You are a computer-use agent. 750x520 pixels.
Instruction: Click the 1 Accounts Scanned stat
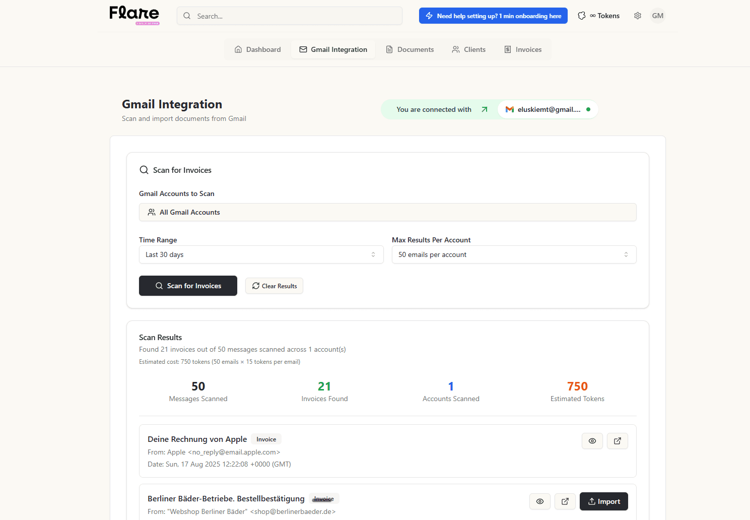point(451,392)
